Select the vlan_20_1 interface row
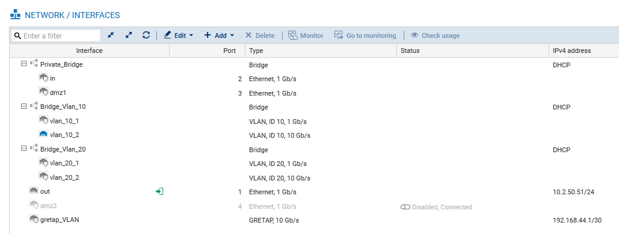Screen dimensions: 619x234 [x=314, y=163]
